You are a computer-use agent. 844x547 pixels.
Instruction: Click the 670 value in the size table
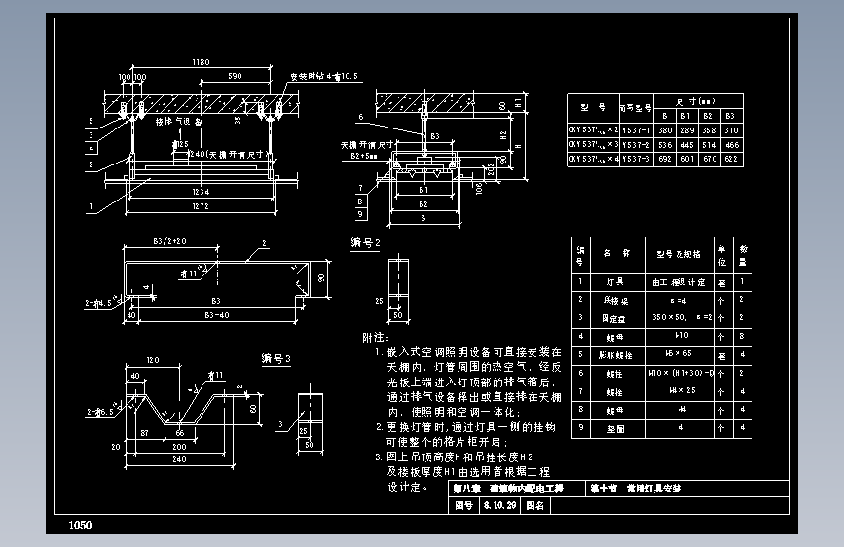click(709, 159)
